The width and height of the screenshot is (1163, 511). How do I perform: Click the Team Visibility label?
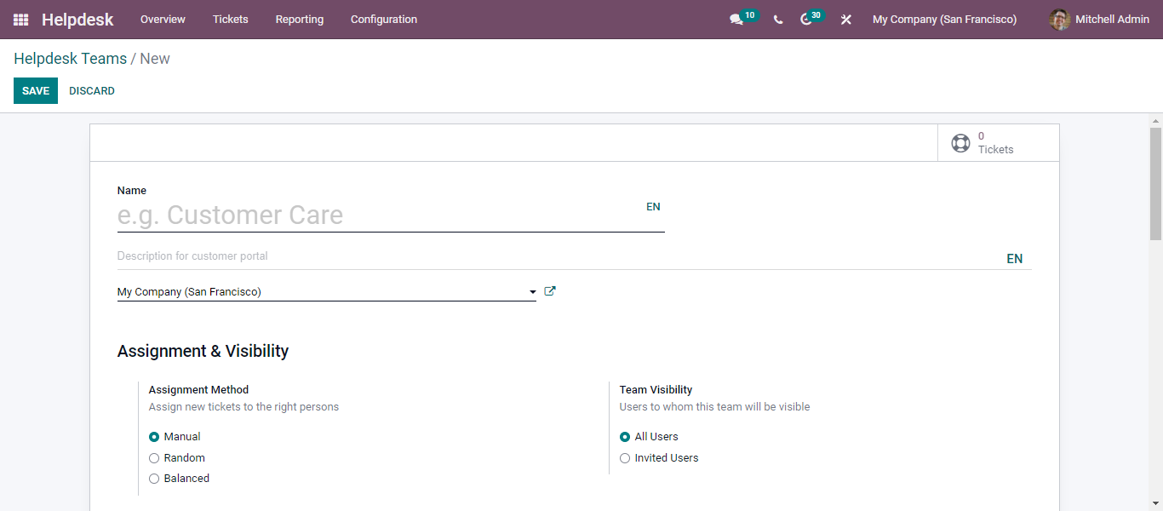656,390
